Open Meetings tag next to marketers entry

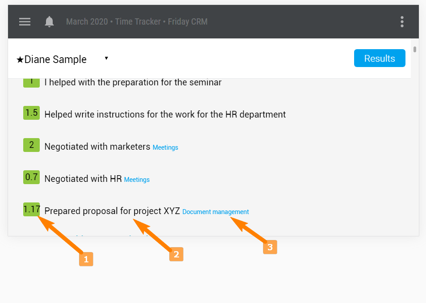[165, 147]
